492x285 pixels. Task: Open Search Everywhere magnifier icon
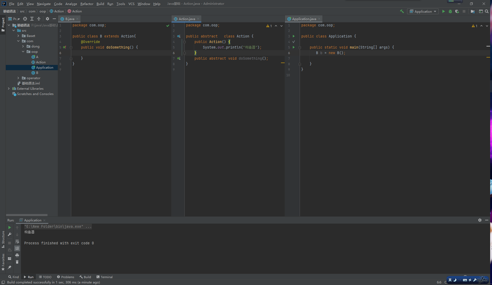(x=487, y=11)
